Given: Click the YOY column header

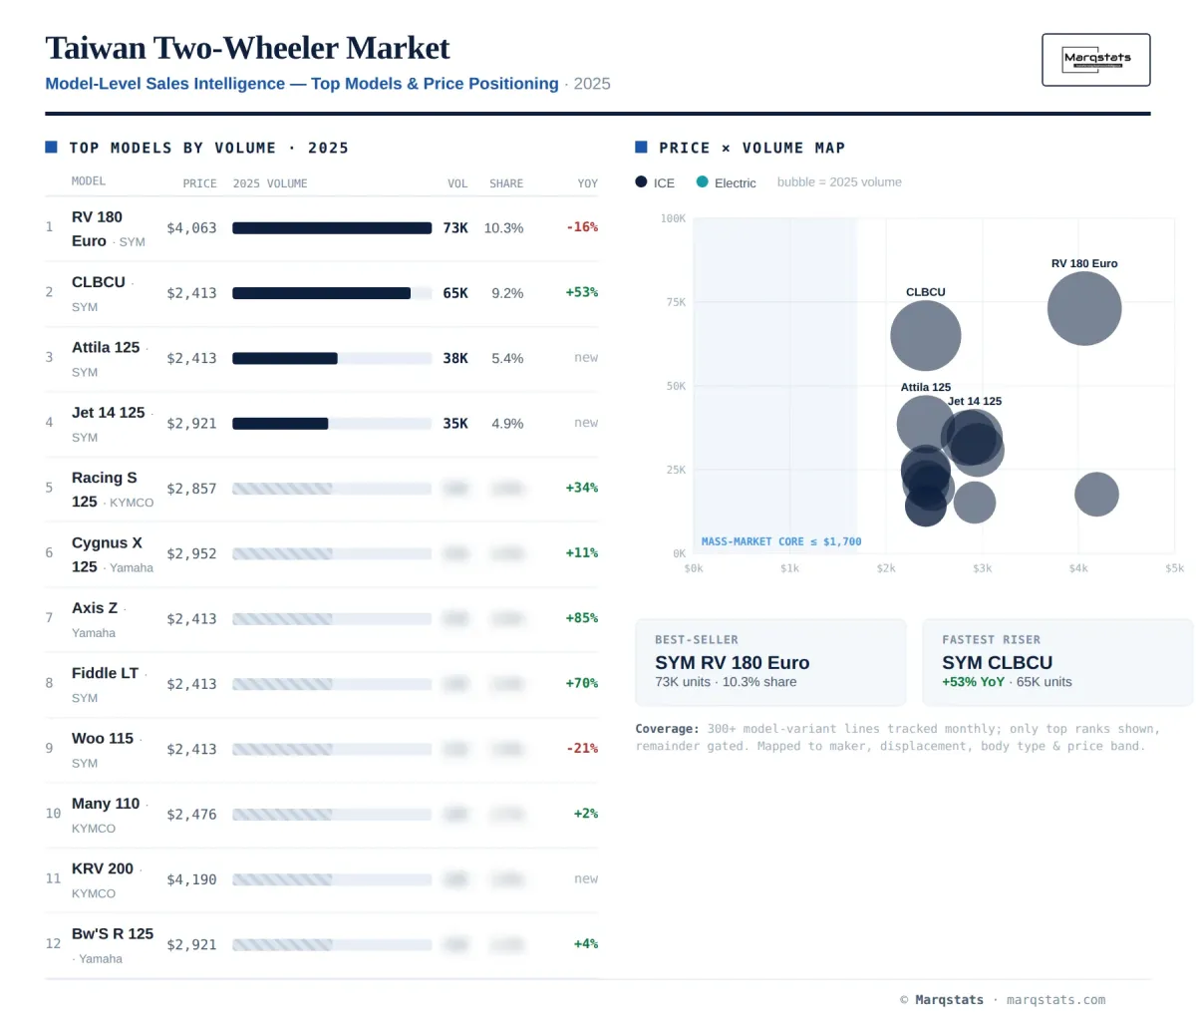Looking at the screenshot, I should pos(588,183).
